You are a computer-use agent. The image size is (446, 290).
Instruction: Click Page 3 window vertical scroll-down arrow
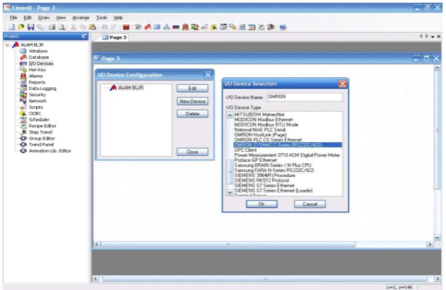[x=437, y=237]
